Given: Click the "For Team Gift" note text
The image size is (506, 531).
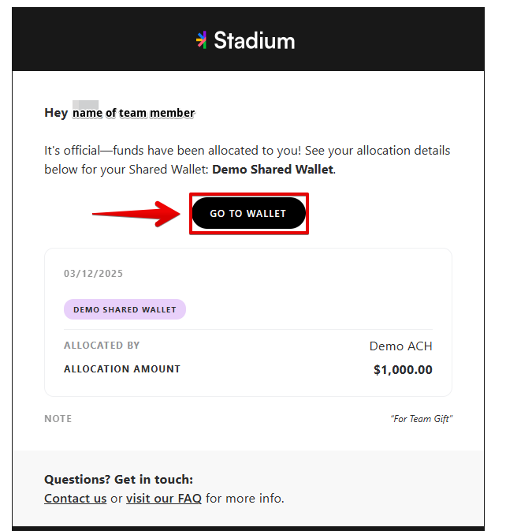Looking at the screenshot, I should point(422,419).
